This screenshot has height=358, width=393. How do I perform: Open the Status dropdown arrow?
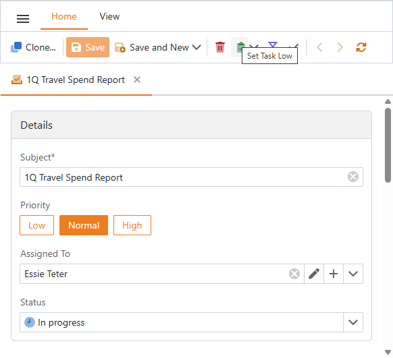pyautogui.click(x=353, y=322)
